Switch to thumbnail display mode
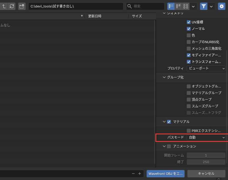228x180 pixels. [x=186, y=6]
